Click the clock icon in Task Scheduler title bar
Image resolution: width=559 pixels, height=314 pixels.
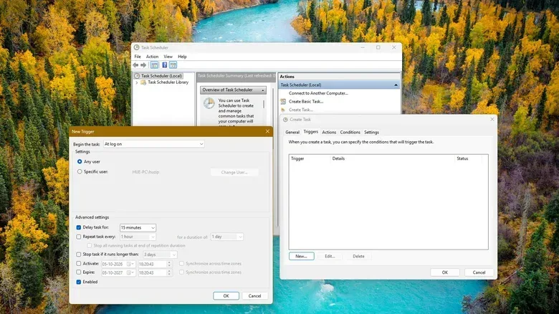(x=137, y=47)
